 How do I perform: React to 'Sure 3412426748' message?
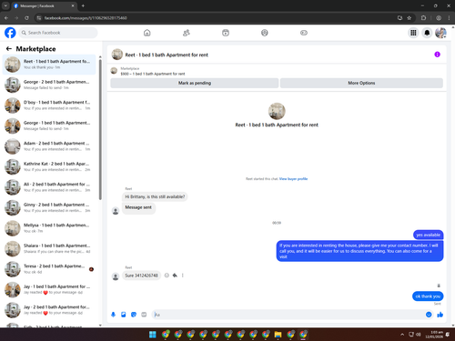pyautogui.click(x=167, y=276)
